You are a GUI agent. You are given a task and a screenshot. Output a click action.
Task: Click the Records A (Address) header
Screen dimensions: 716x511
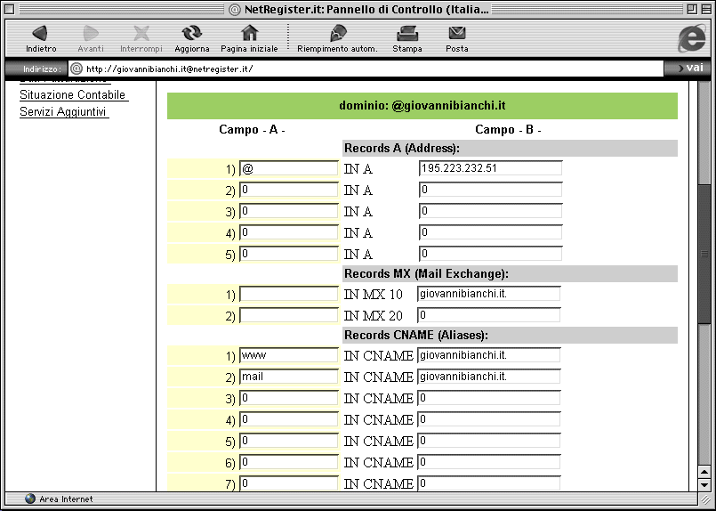pyautogui.click(x=510, y=148)
